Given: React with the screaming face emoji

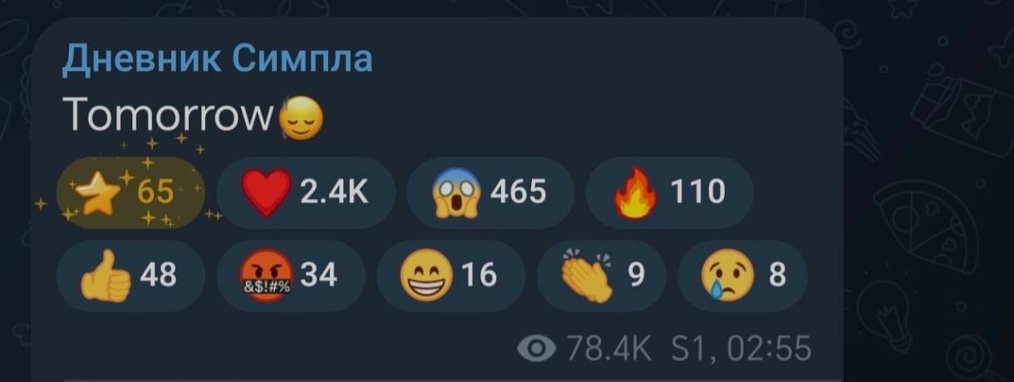Looking at the screenshot, I should pos(455,192).
